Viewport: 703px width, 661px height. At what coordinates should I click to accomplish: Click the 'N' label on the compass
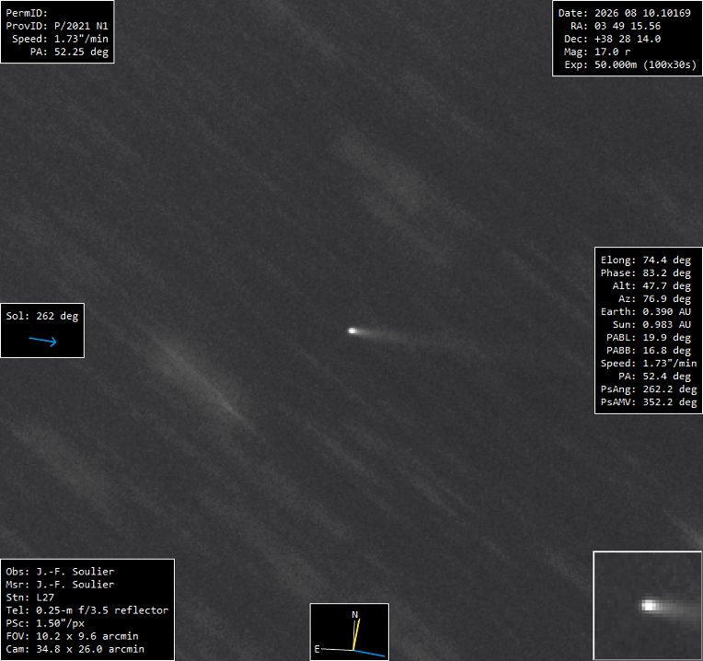(x=354, y=615)
